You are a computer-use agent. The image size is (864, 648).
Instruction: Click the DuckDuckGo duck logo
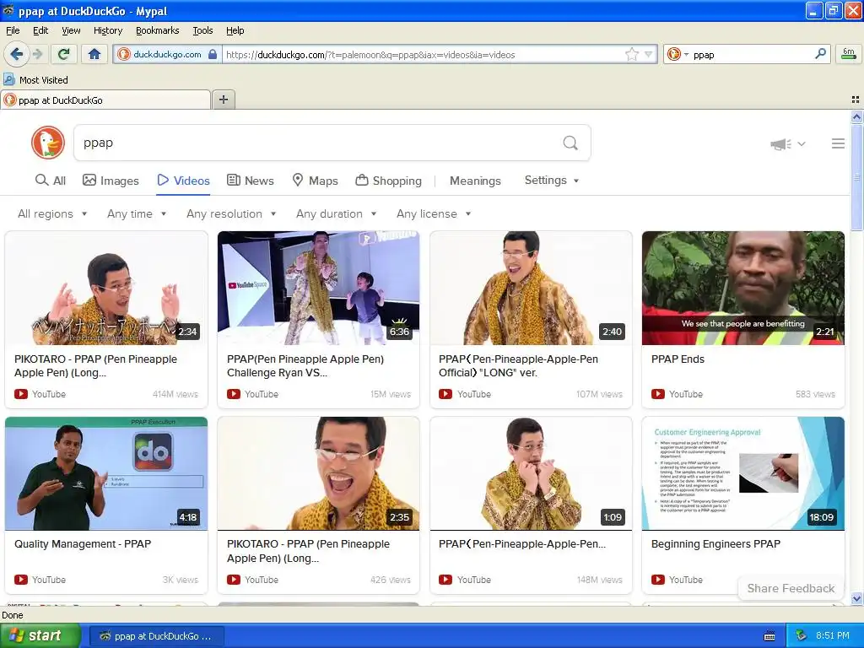pyautogui.click(x=48, y=143)
